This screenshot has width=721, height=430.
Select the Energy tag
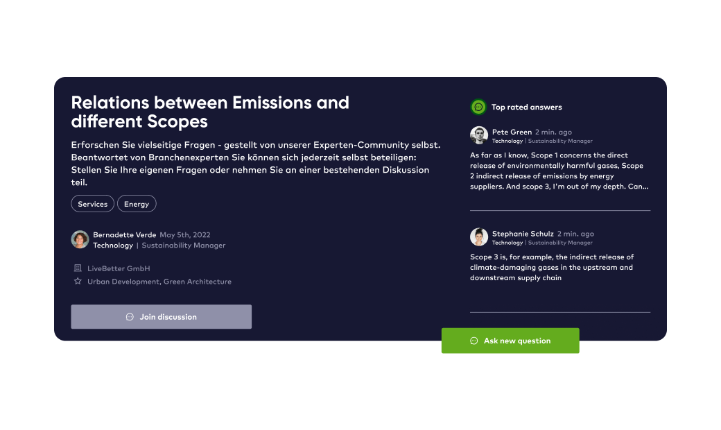click(137, 204)
